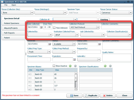Click the specimen window title icon
This screenshot has height=100, width=134.
[2, 2]
